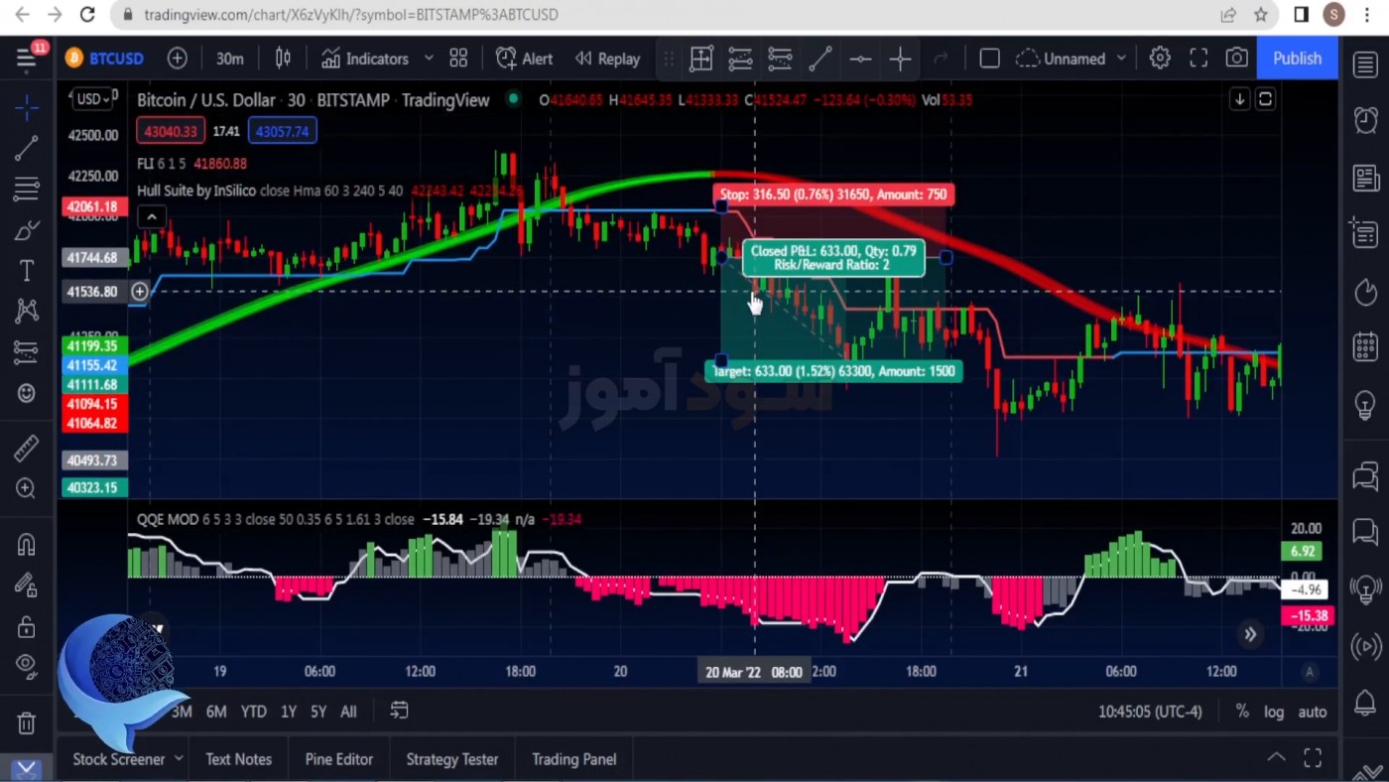Select the All date range
Viewport: 1389px width, 782px height.
tap(348, 712)
